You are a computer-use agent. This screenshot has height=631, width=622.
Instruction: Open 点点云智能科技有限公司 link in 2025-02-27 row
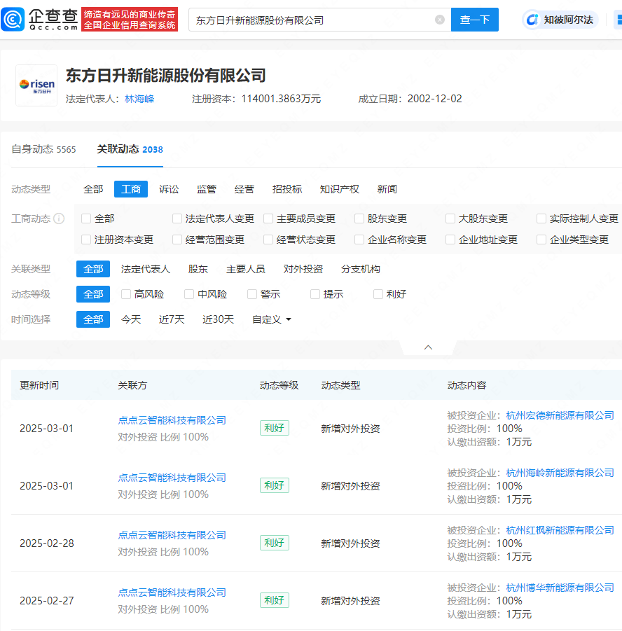[x=172, y=592]
